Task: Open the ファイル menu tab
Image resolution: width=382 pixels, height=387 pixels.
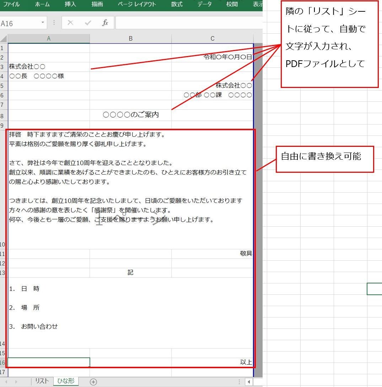Action: coord(11,4)
